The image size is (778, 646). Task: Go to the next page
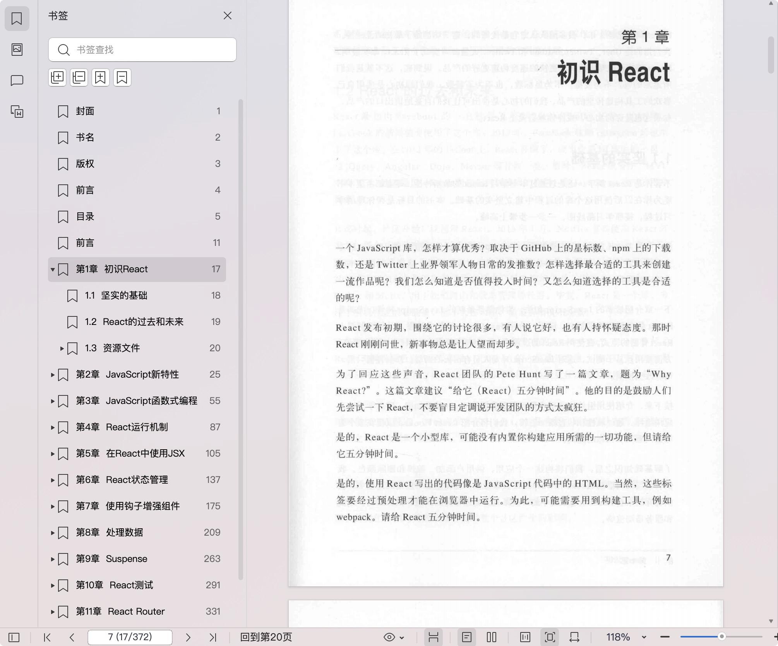[x=188, y=637]
